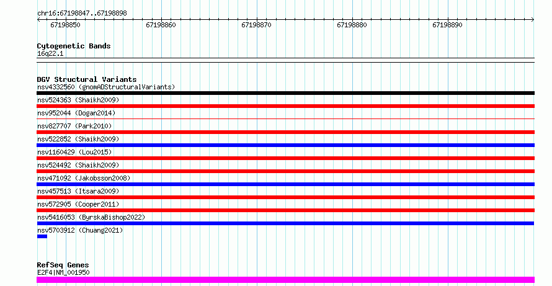Click the red bar under nsv572905
The image size is (552, 286).
[285, 210]
